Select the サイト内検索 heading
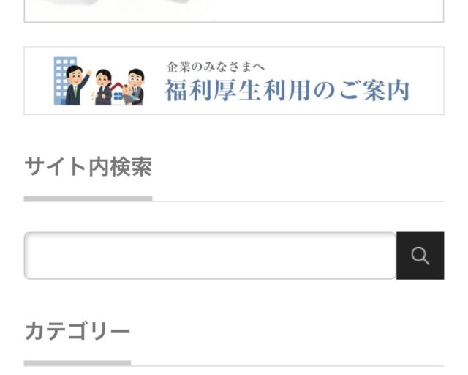Viewport: 468px width, 375px height. point(88,167)
